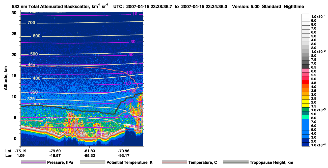Image resolution: width=328 pixels, height=168 pixels.
Task: Click the 'Lon' row label
Action: tap(8, 156)
